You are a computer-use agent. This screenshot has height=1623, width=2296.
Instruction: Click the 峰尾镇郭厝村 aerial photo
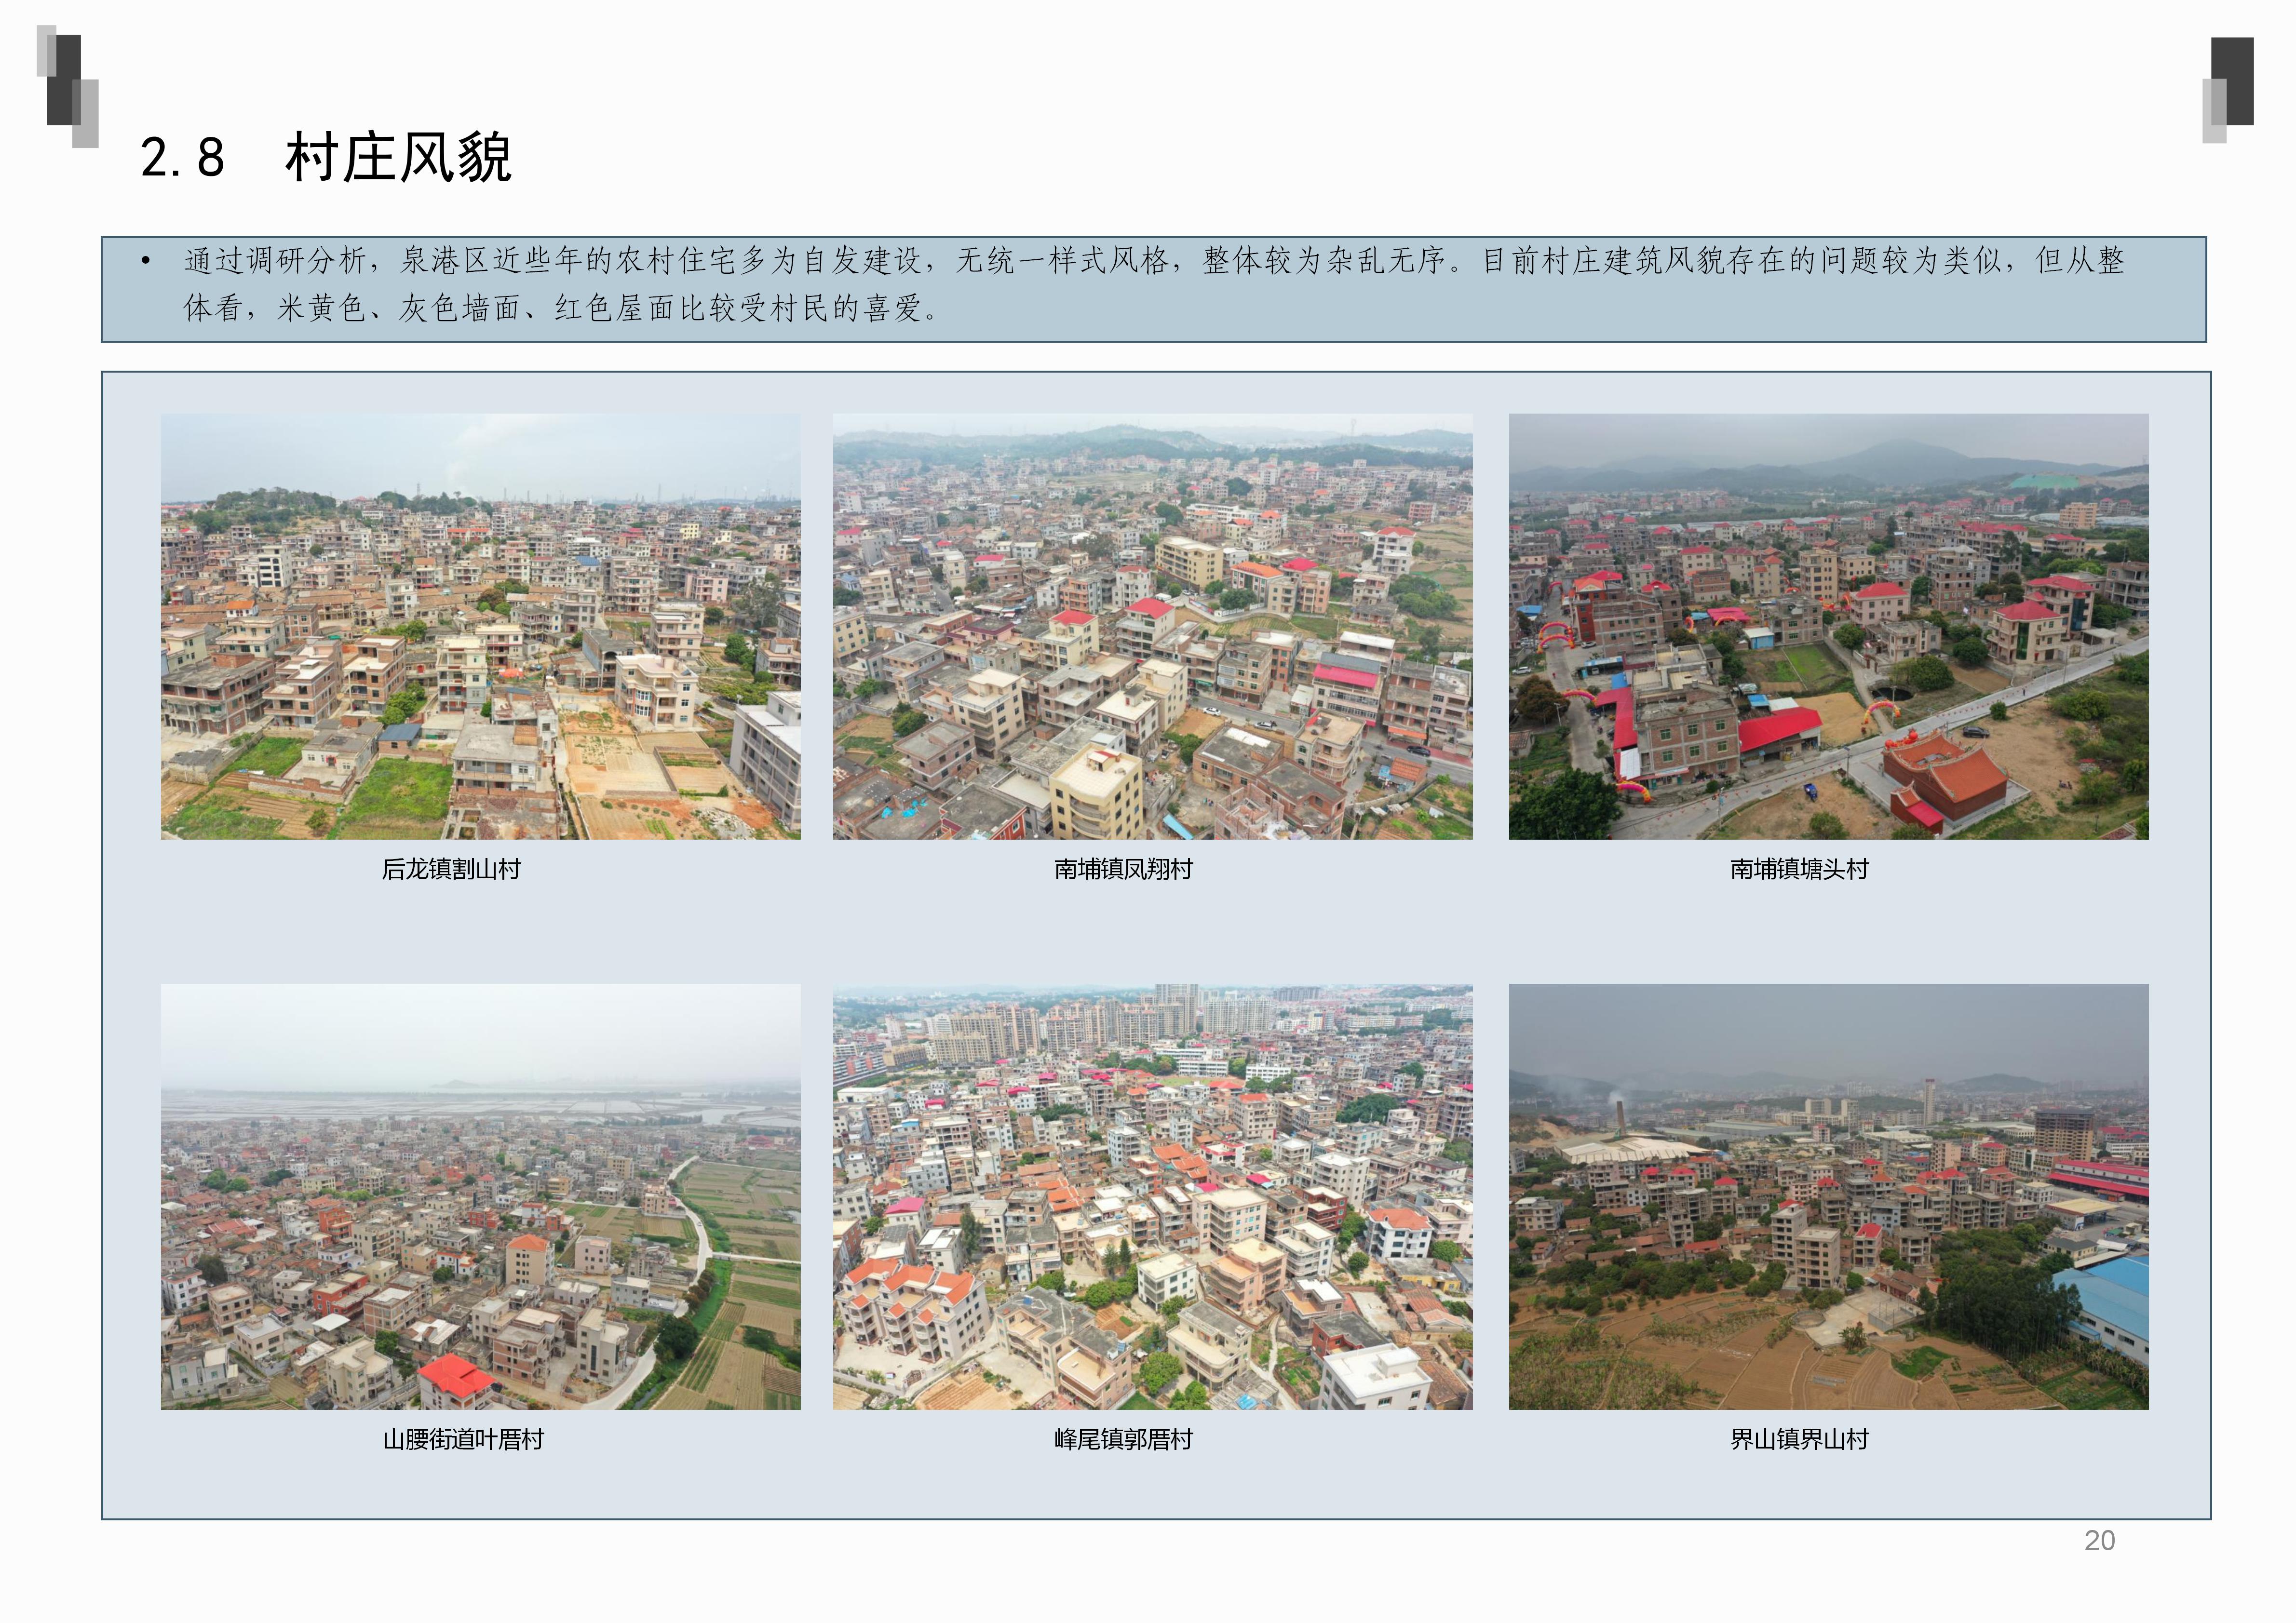click(1152, 1196)
